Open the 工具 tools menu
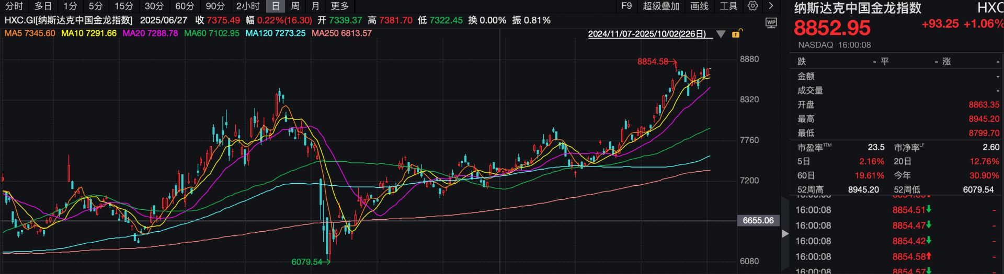The height and width of the screenshot is (274, 1004). (x=728, y=6)
